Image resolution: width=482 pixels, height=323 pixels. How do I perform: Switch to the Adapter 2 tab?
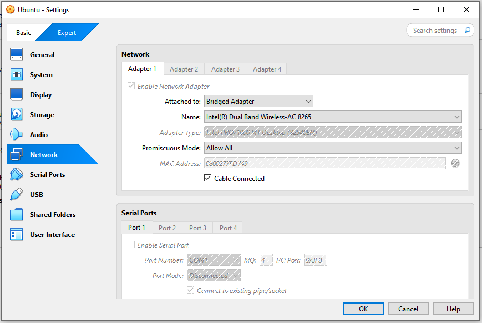coord(184,69)
